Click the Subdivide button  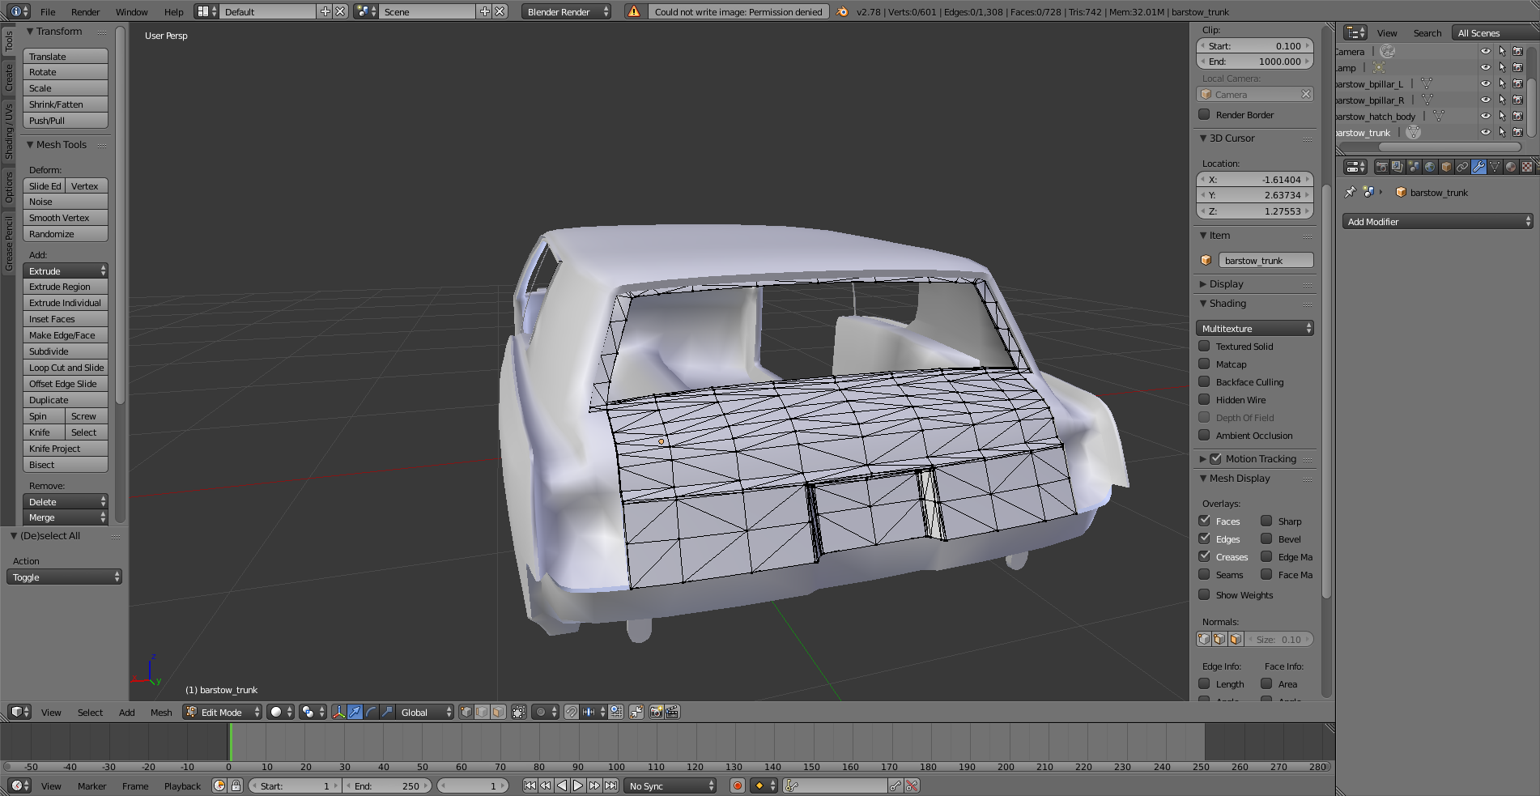(66, 351)
